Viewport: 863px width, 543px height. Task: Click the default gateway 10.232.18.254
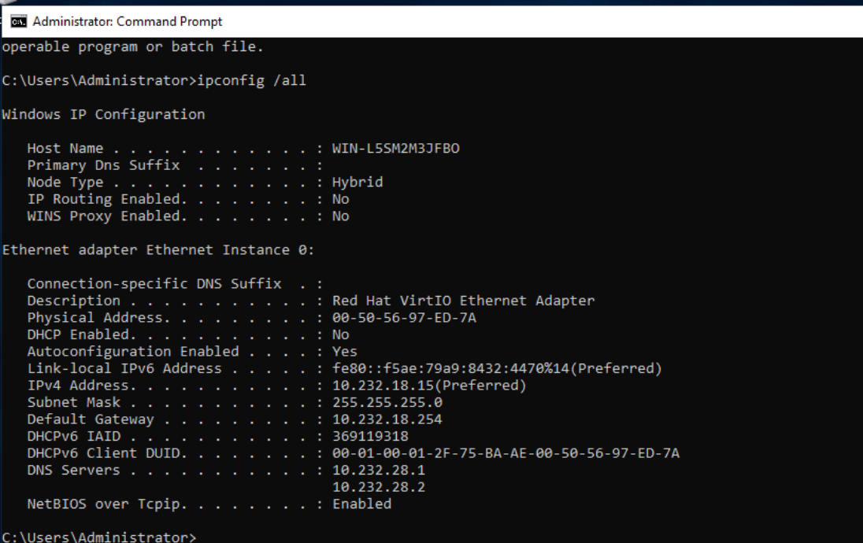[387, 419]
